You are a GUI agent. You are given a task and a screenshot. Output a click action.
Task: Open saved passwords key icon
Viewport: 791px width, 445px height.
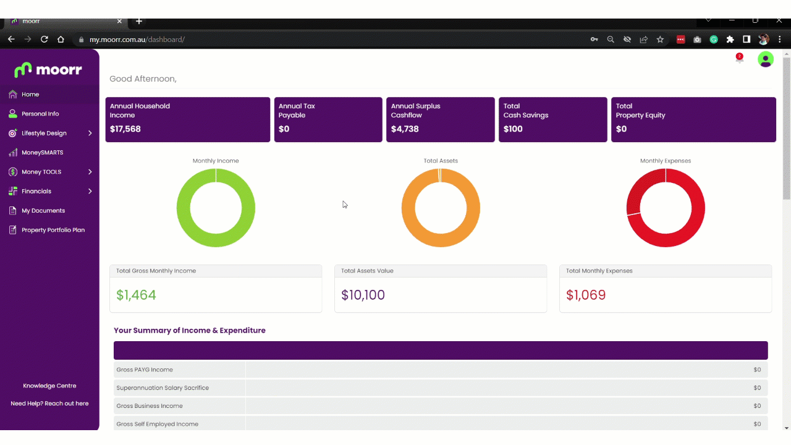(x=594, y=39)
